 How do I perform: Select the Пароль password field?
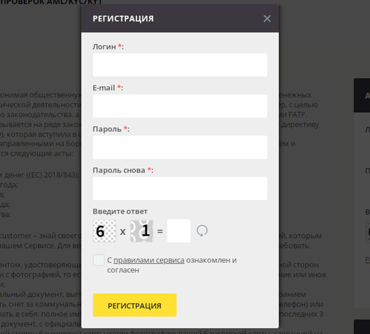coord(180,147)
